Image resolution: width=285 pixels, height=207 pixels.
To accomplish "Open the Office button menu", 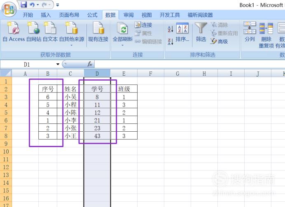I will (x=9, y=9).
